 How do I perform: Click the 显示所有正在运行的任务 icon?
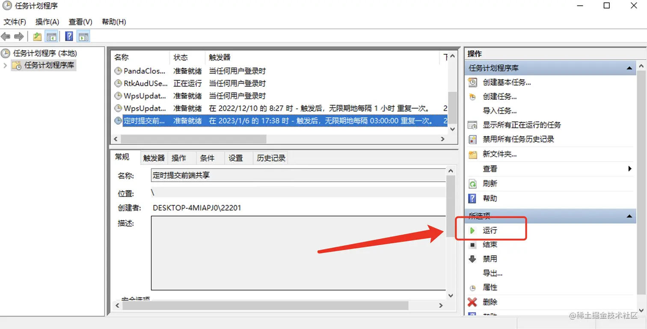click(472, 125)
